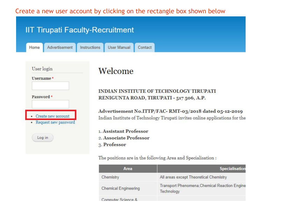The image size is (289, 210).
Task: Select the Chemistry table cell
Action: (128, 177)
